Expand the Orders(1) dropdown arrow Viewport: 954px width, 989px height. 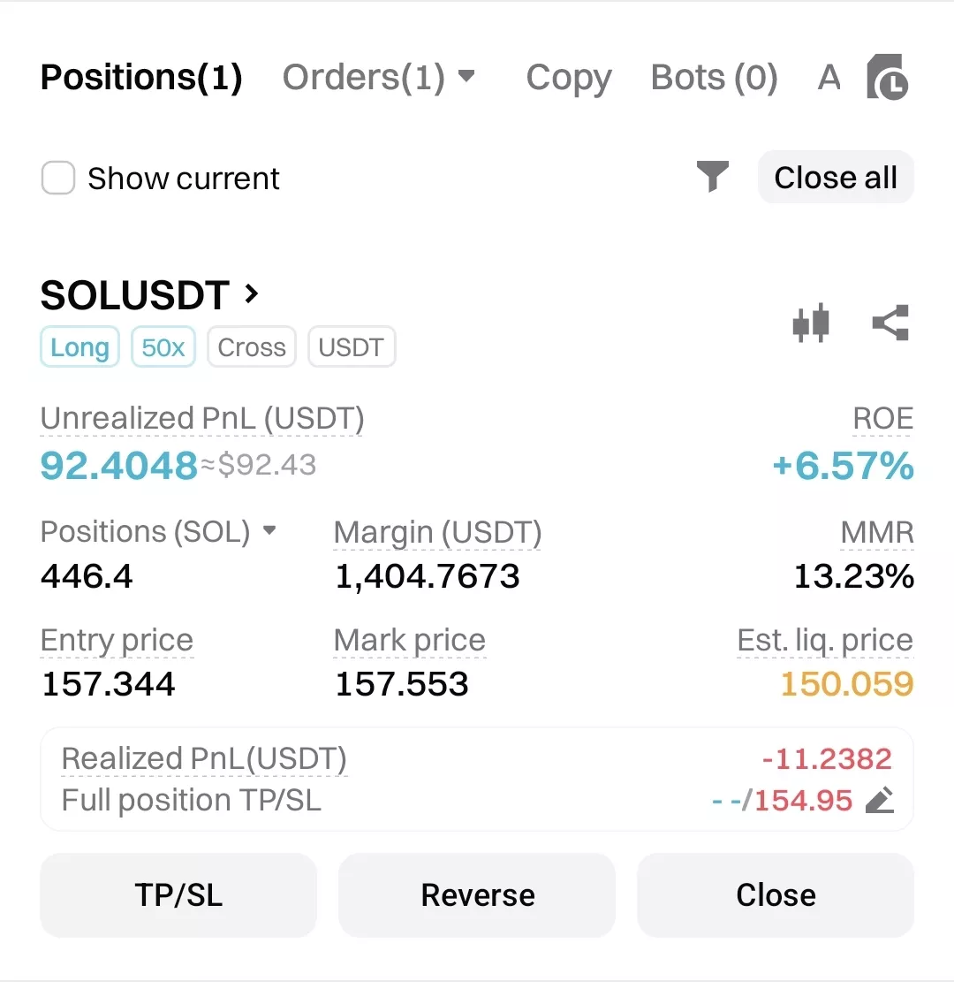(x=466, y=77)
